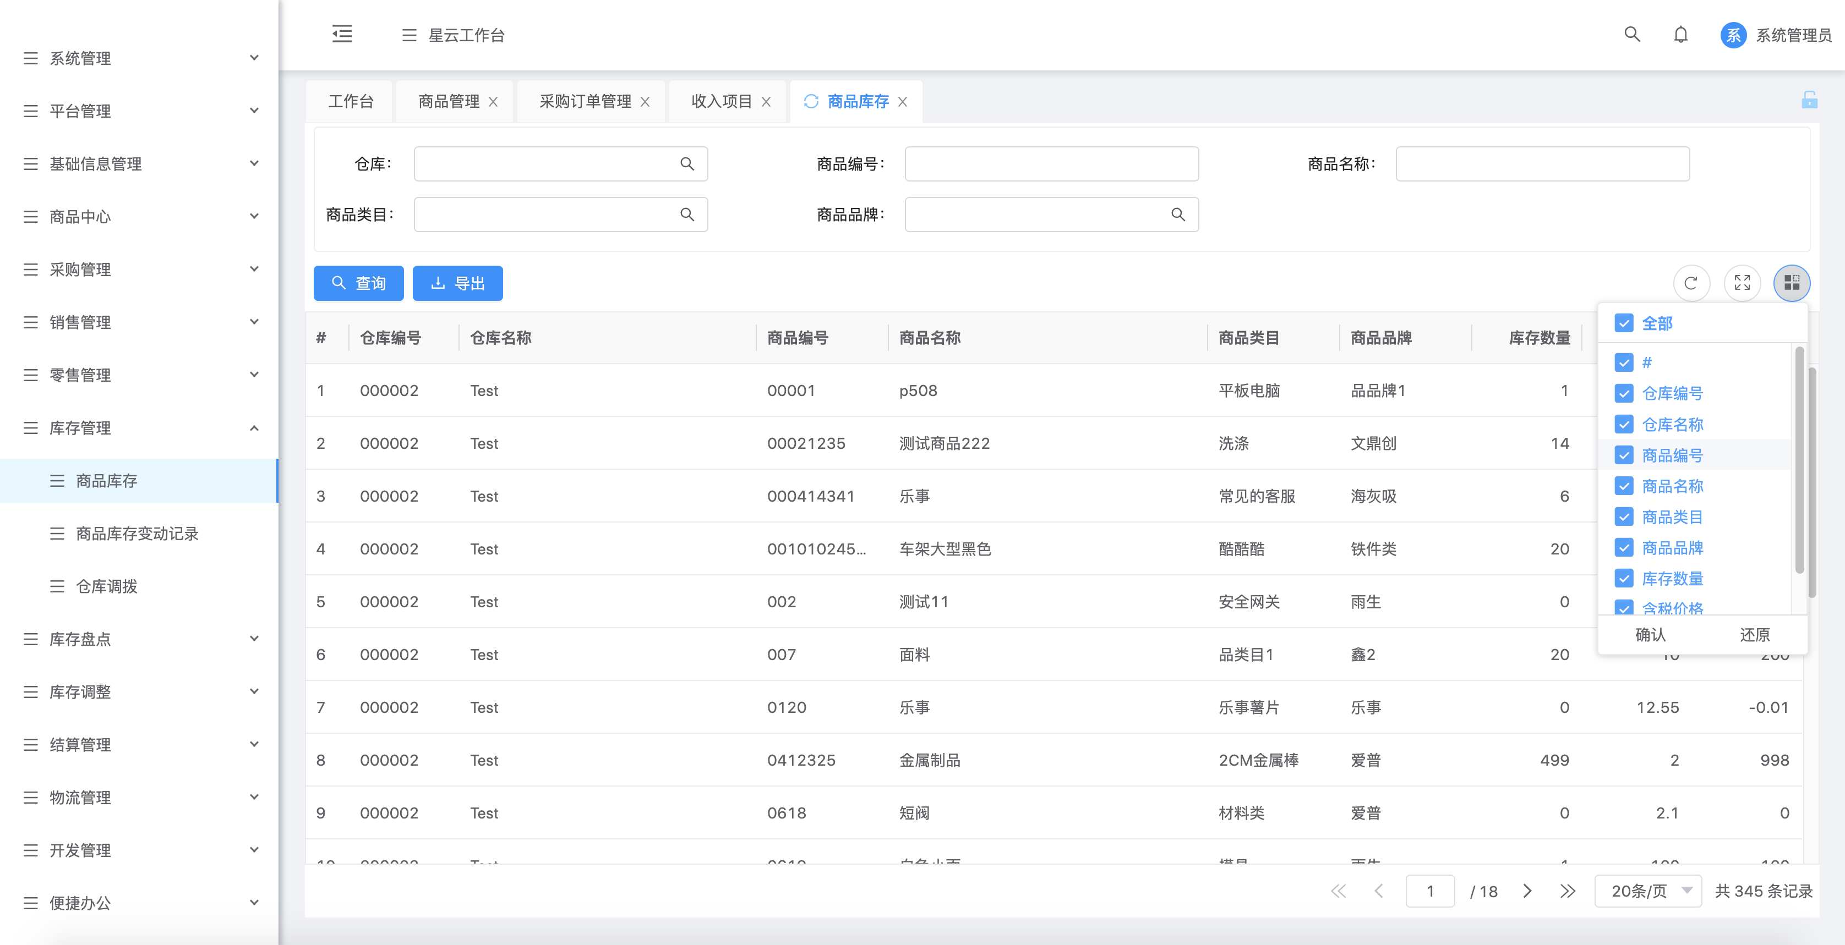
Task: Jump to last page double-arrow icon
Action: pos(1568,891)
